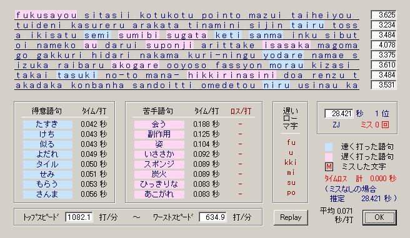Click the worst speed field showing 634.9
410x238 pixels.
pos(212,217)
